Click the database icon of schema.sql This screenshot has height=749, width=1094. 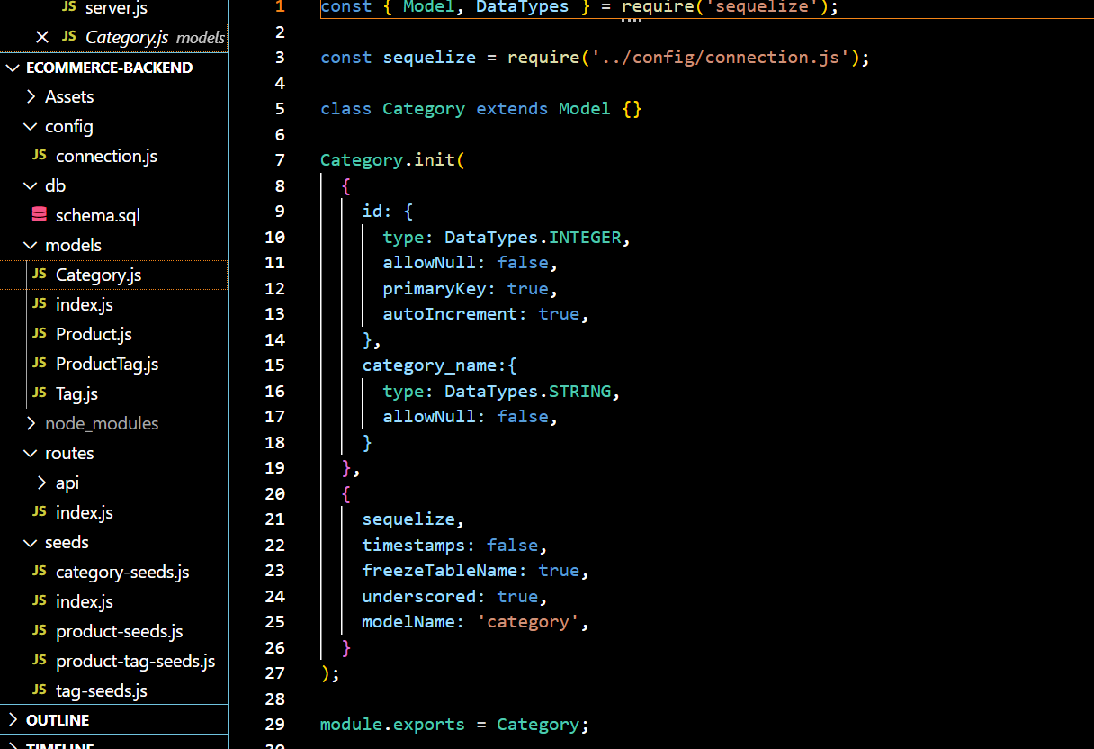[39, 215]
